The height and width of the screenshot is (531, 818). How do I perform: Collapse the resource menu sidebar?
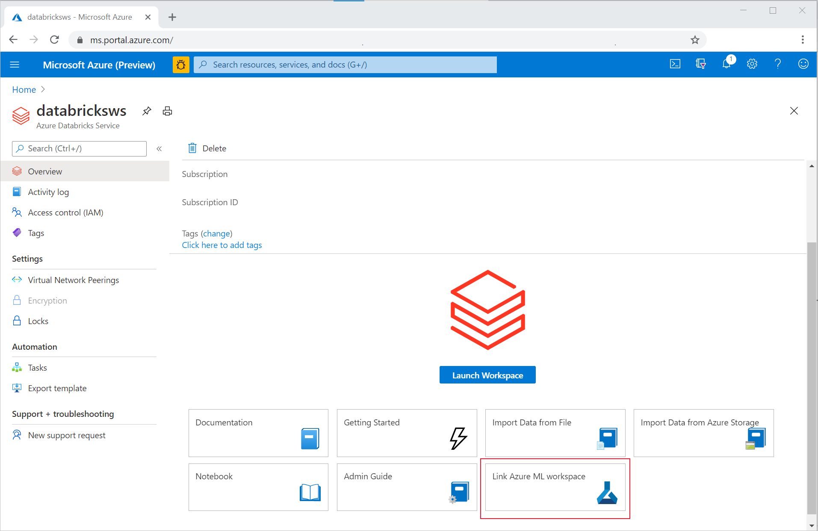pos(159,149)
